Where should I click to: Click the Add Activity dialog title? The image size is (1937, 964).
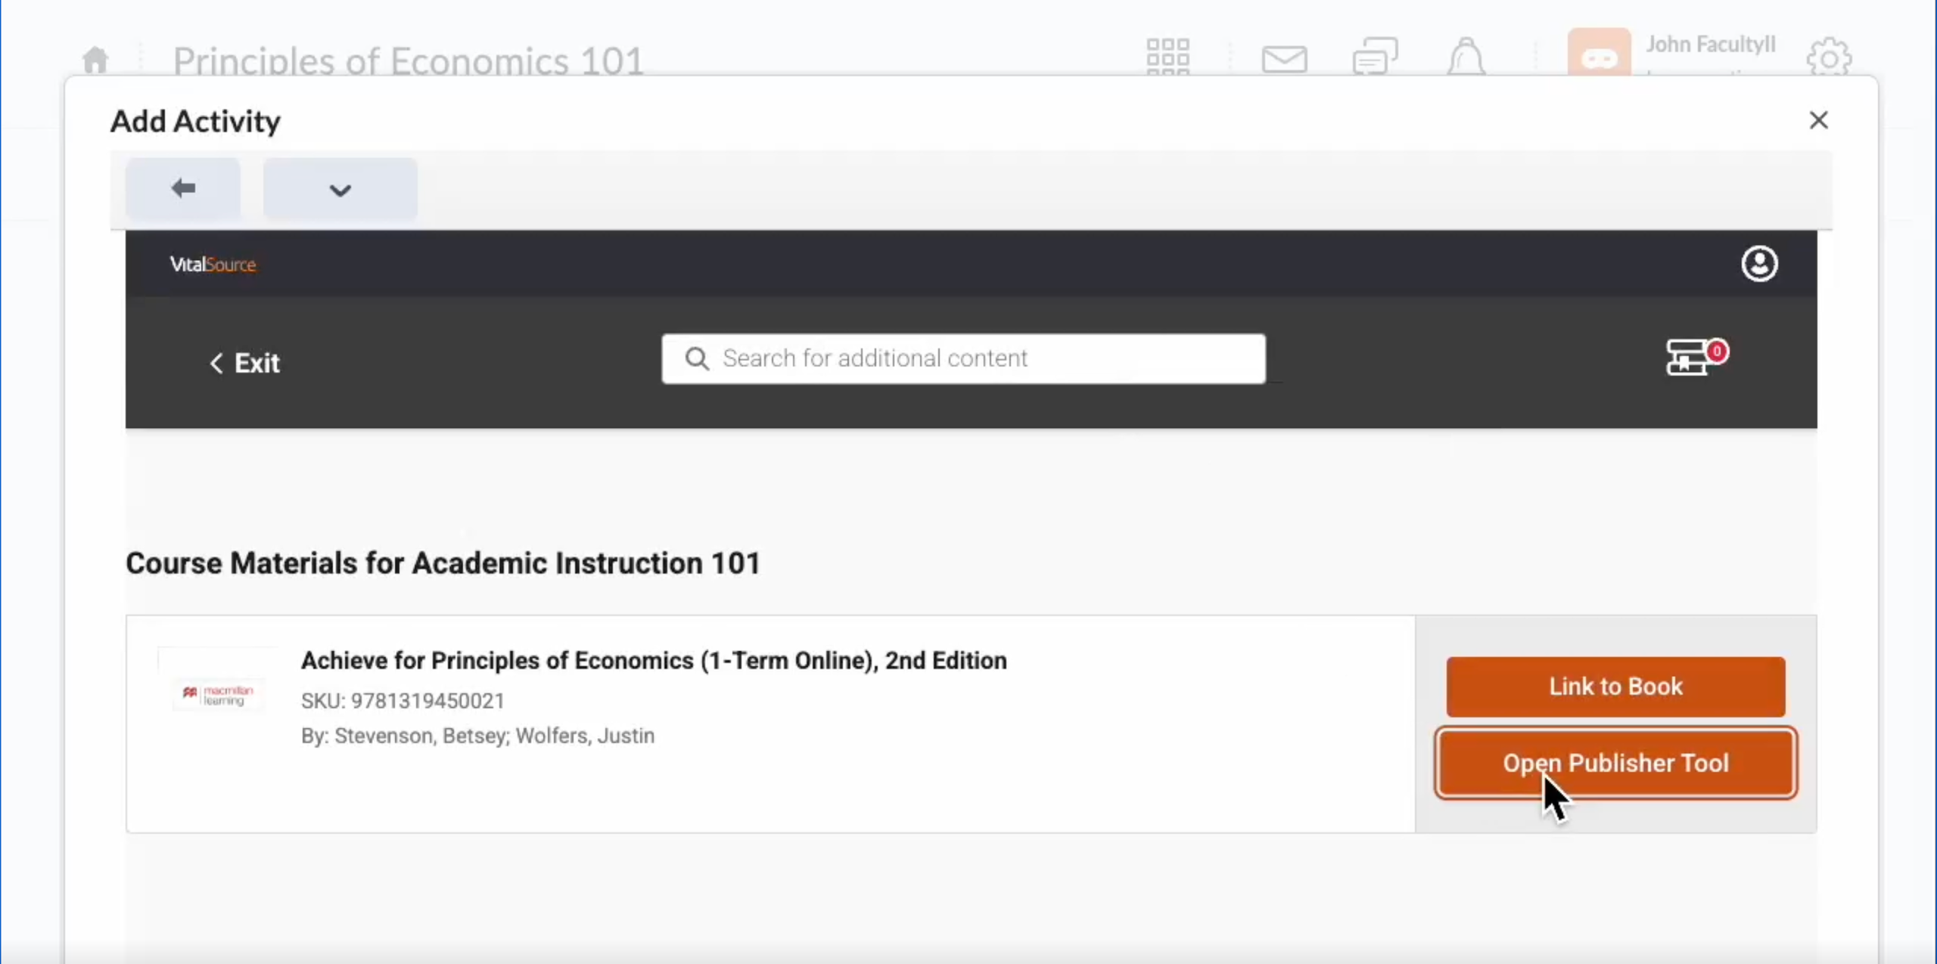tap(195, 121)
